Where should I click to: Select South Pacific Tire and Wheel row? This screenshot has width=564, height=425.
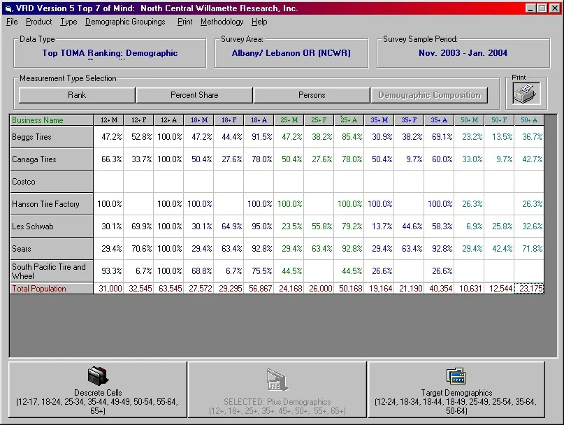click(x=52, y=271)
